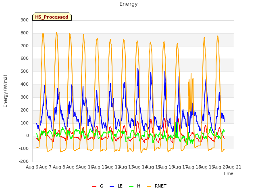Toggle the G series legend entry
Image resolution: width=258 pixels, height=194 pixels.
(98, 186)
